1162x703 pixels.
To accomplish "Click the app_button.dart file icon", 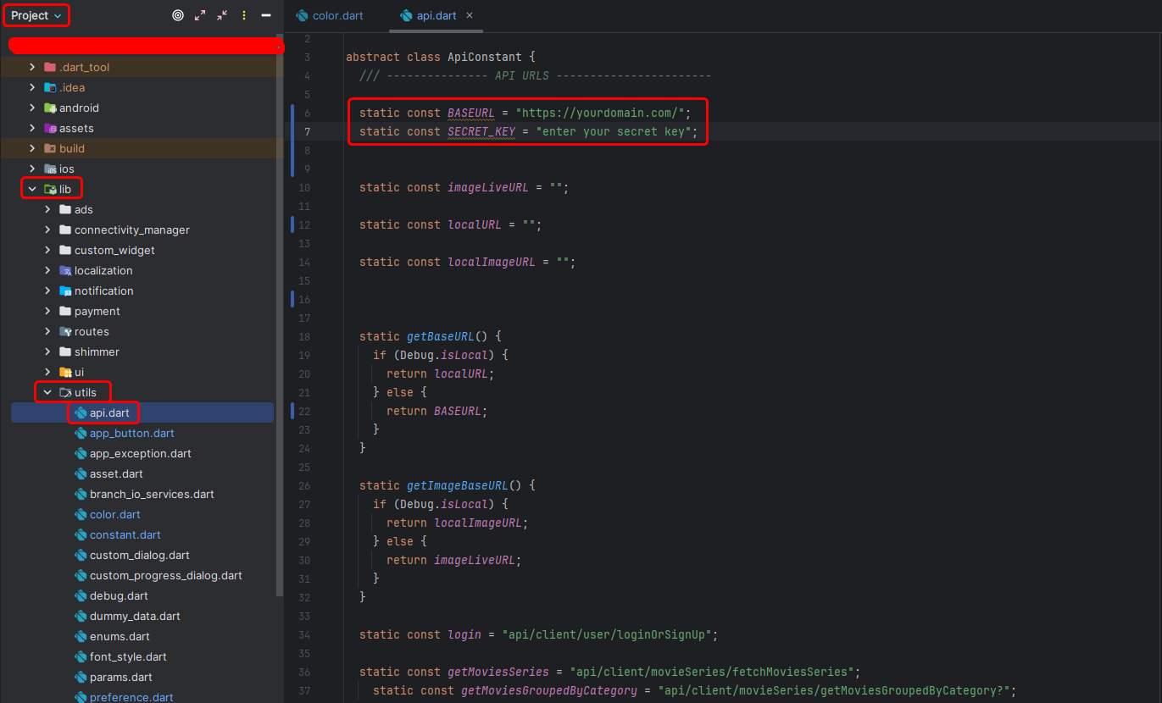I will (x=81, y=433).
